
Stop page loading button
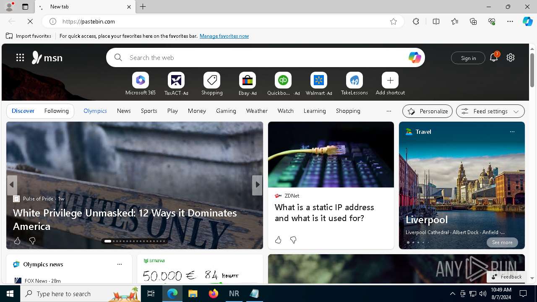pos(30,21)
